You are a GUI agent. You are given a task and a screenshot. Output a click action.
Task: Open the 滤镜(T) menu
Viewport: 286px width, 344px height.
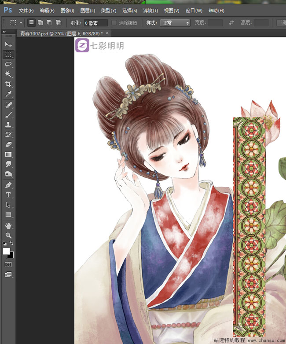coord(150,11)
